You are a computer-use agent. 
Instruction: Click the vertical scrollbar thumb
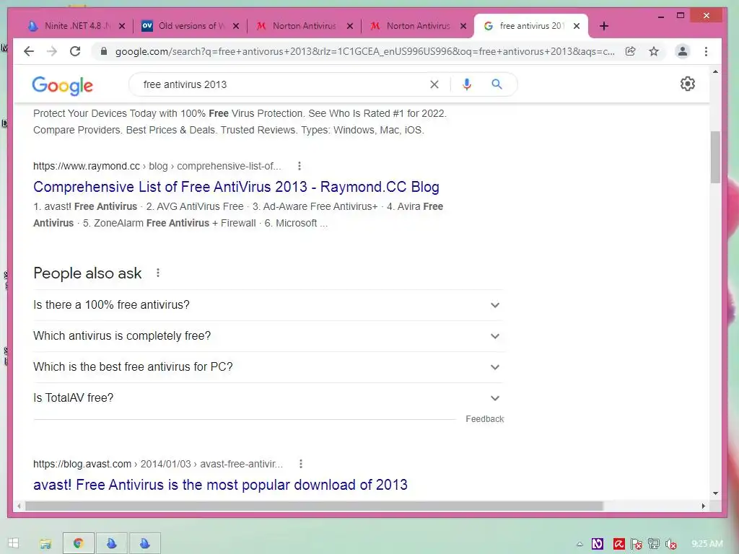click(715, 157)
